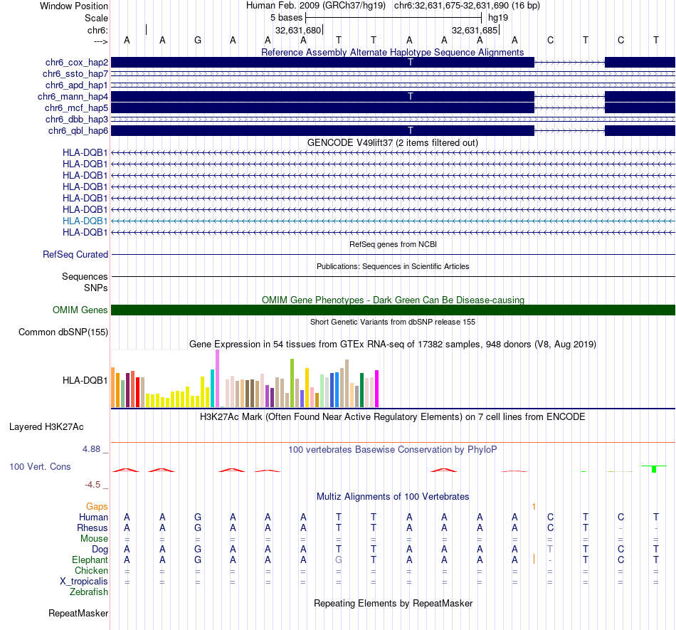The width and height of the screenshot is (676, 630).
Task: Click the tallest violet bar in GTEx chart
Action: tap(217, 378)
